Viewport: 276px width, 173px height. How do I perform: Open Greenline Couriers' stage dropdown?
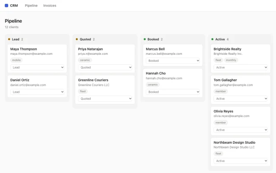click(x=105, y=99)
